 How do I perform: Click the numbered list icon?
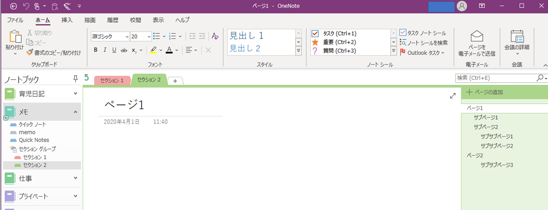coord(172,37)
